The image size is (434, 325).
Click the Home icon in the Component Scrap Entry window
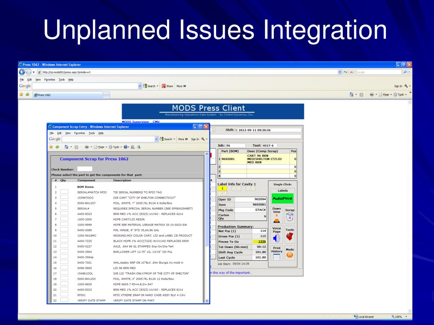coord(67,147)
